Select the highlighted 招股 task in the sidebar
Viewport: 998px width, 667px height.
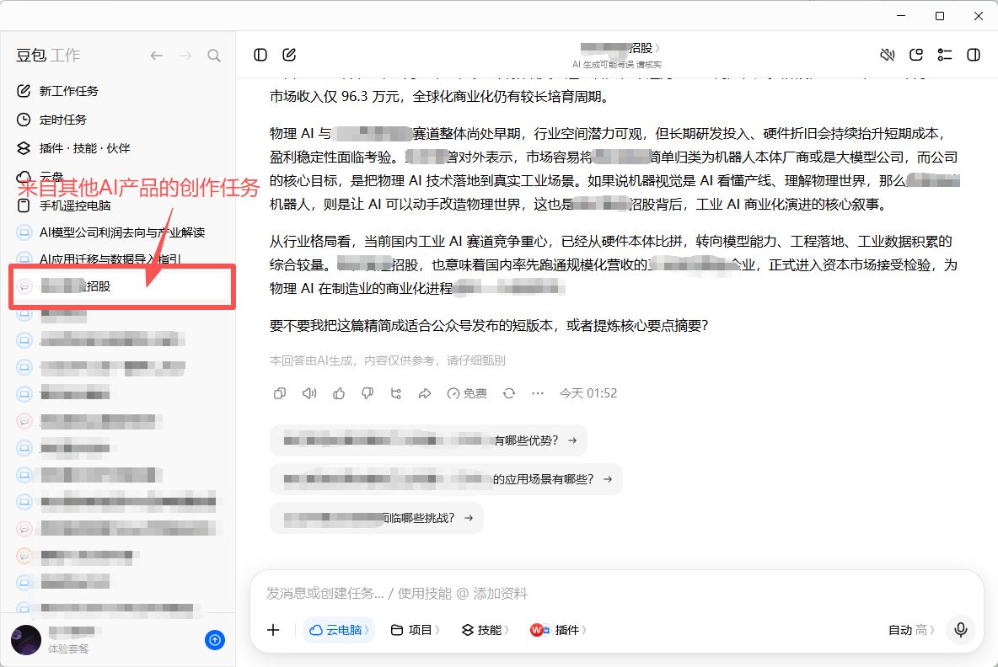pos(121,286)
